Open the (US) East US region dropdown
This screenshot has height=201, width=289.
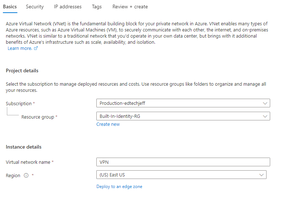(x=181, y=175)
